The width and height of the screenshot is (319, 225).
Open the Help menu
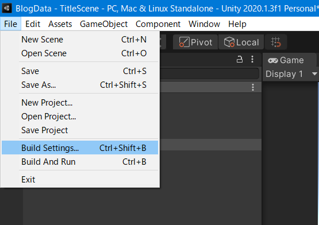coord(237,24)
